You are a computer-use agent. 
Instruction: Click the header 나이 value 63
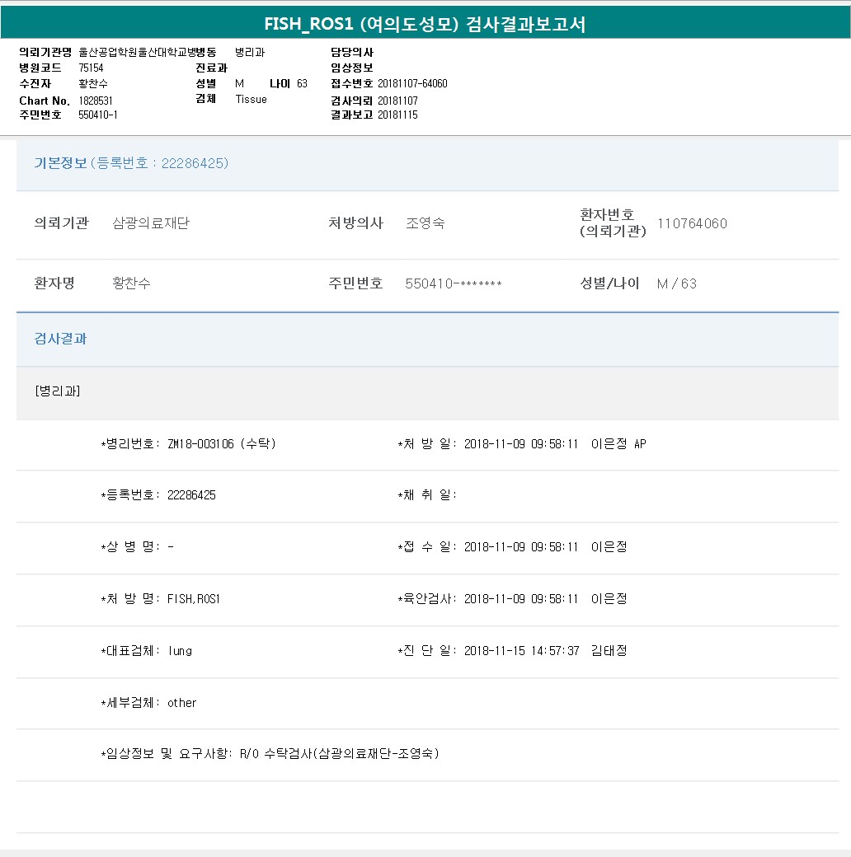pos(303,83)
